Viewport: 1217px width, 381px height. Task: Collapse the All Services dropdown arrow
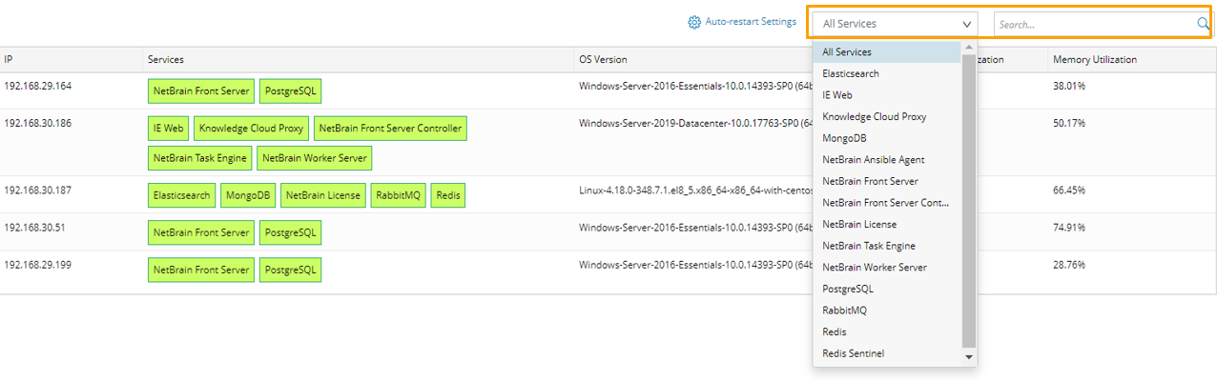point(967,24)
